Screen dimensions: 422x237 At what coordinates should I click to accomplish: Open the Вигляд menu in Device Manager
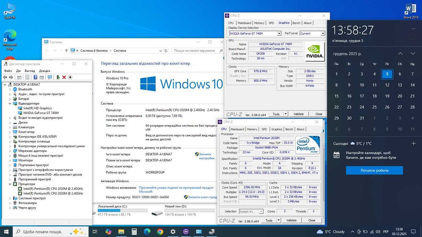coord(30,71)
